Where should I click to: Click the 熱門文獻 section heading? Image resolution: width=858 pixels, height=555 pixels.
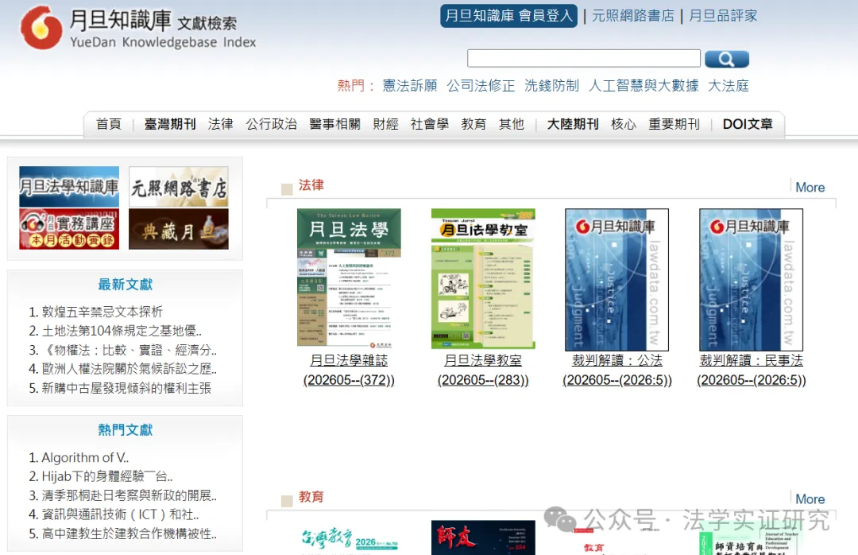(126, 430)
